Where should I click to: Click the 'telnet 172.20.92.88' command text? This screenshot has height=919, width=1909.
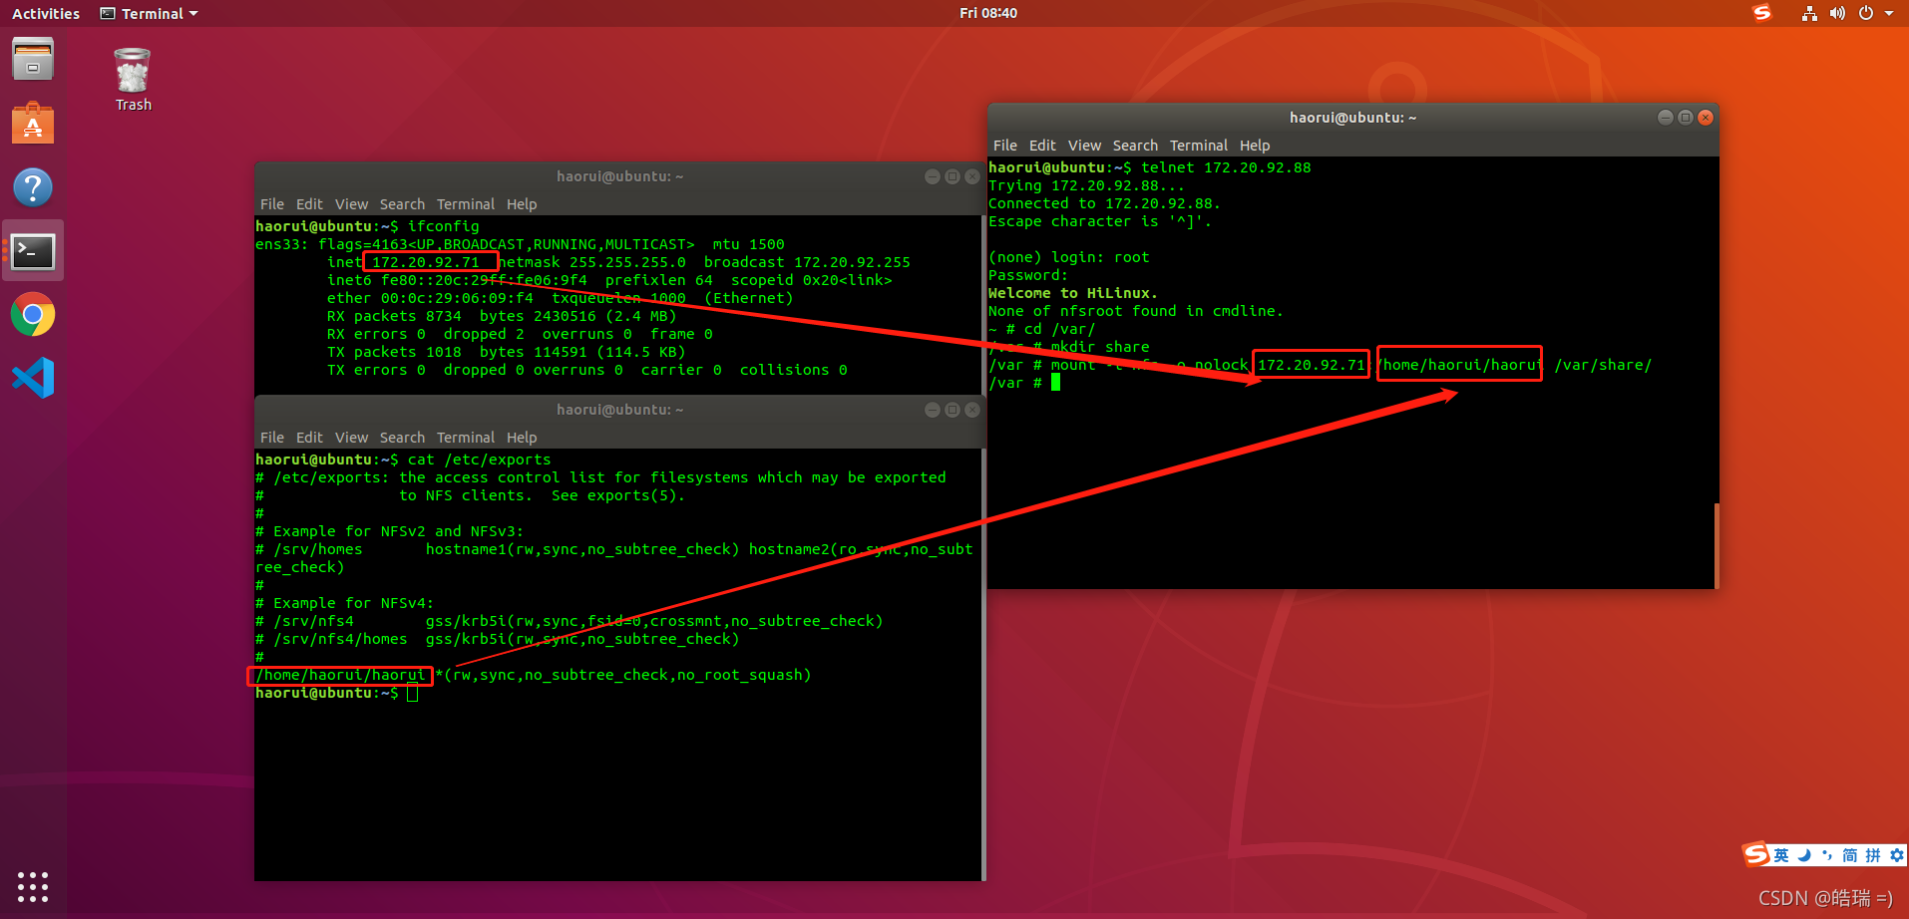[x=1226, y=167]
